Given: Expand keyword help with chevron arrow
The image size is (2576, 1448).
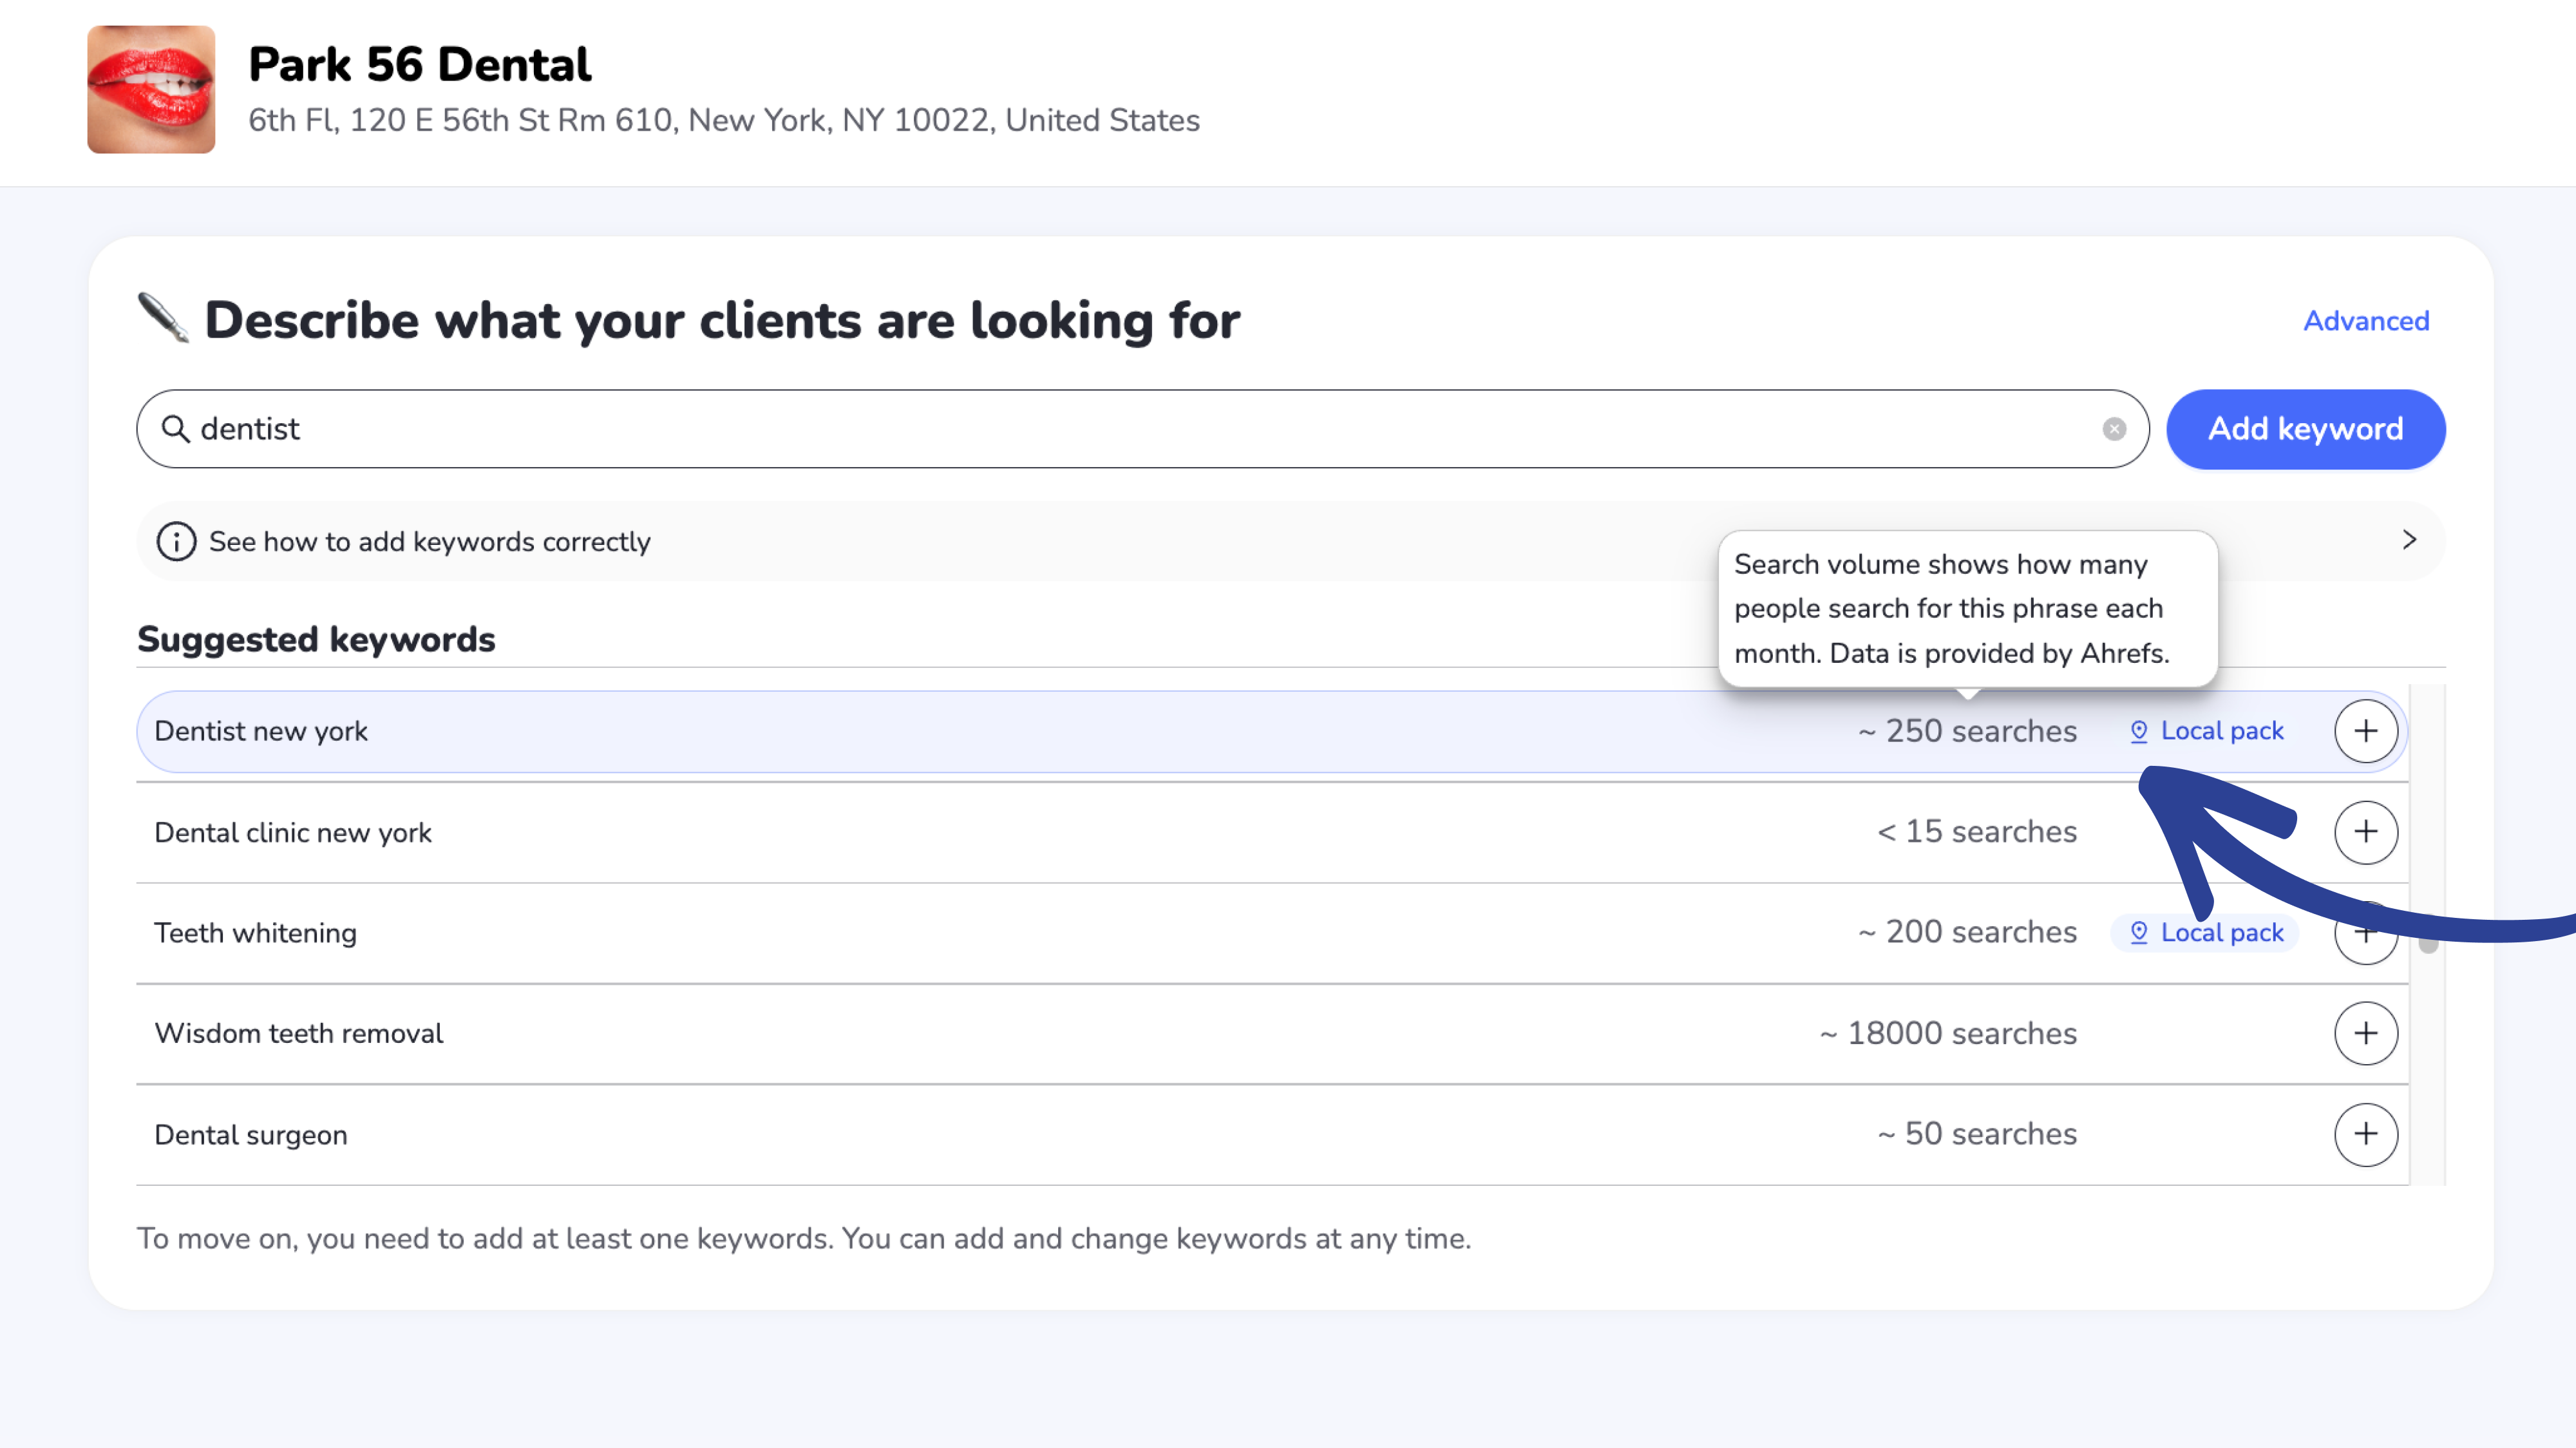Looking at the screenshot, I should (2409, 540).
